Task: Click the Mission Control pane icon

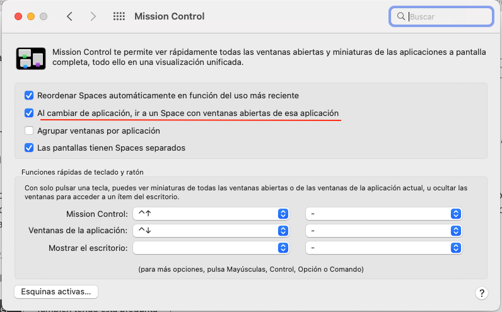Action: pos(30,57)
